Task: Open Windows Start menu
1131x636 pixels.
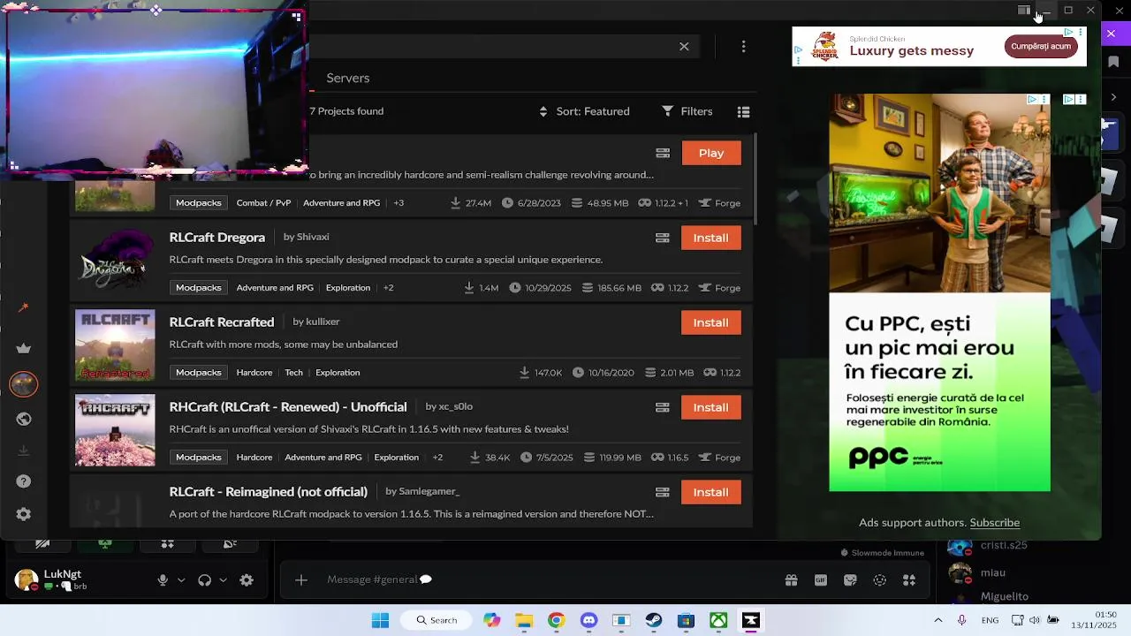Action: [380, 620]
